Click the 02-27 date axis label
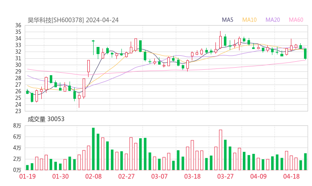The width and height of the screenshot is (312, 186). point(126,176)
